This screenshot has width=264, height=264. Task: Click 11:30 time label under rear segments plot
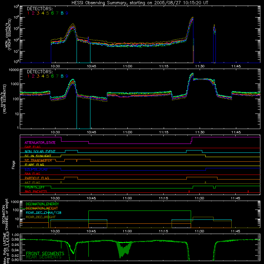point(200,132)
